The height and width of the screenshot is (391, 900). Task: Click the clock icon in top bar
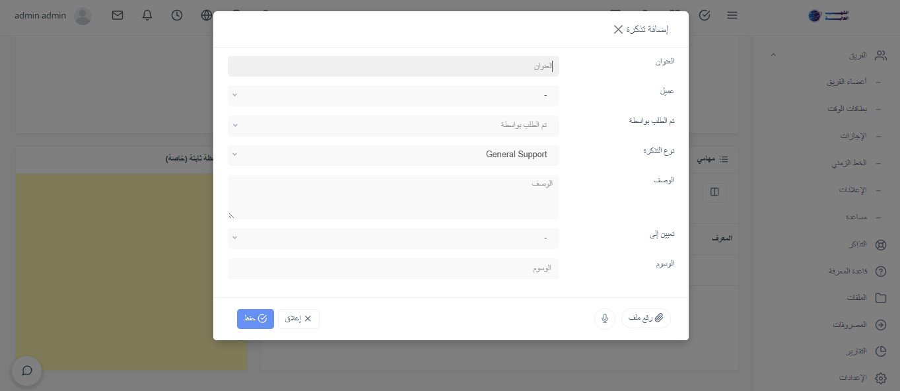pos(177,15)
